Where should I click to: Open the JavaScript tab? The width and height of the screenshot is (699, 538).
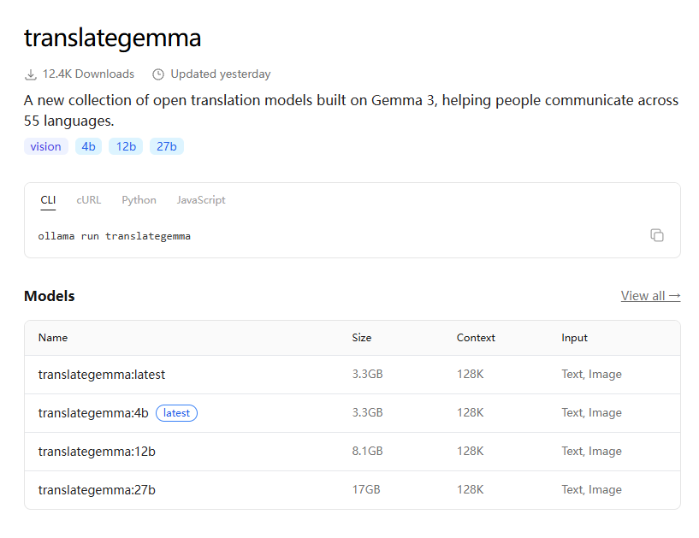point(201,200)
